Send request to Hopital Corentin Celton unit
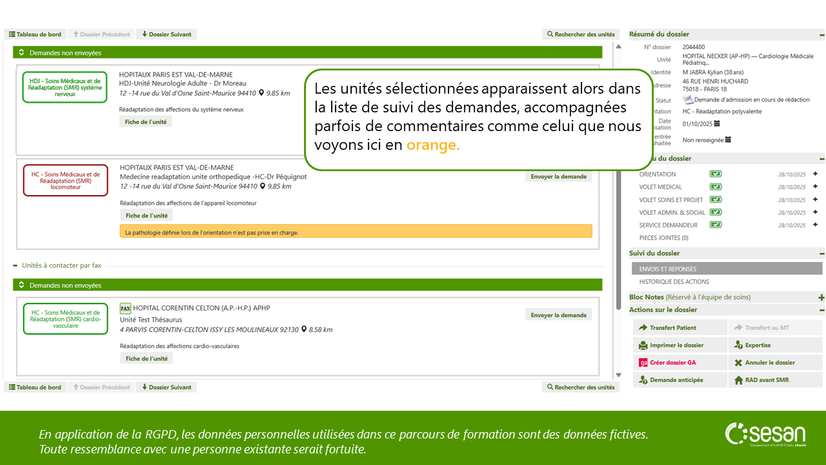Image resolution: width=826 pixels, height=465 pixels. click(x=558, y=315)
